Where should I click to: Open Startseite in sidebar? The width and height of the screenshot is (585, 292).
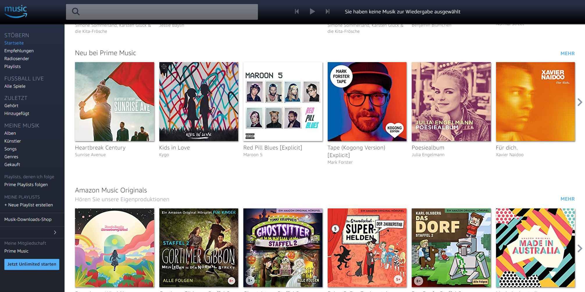(x=14, y=43)
